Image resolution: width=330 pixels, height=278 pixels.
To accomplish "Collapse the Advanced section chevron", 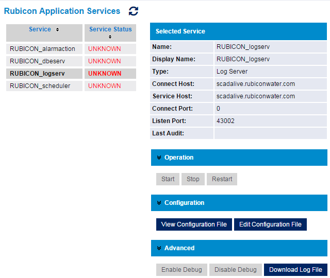I will point(159,248).
